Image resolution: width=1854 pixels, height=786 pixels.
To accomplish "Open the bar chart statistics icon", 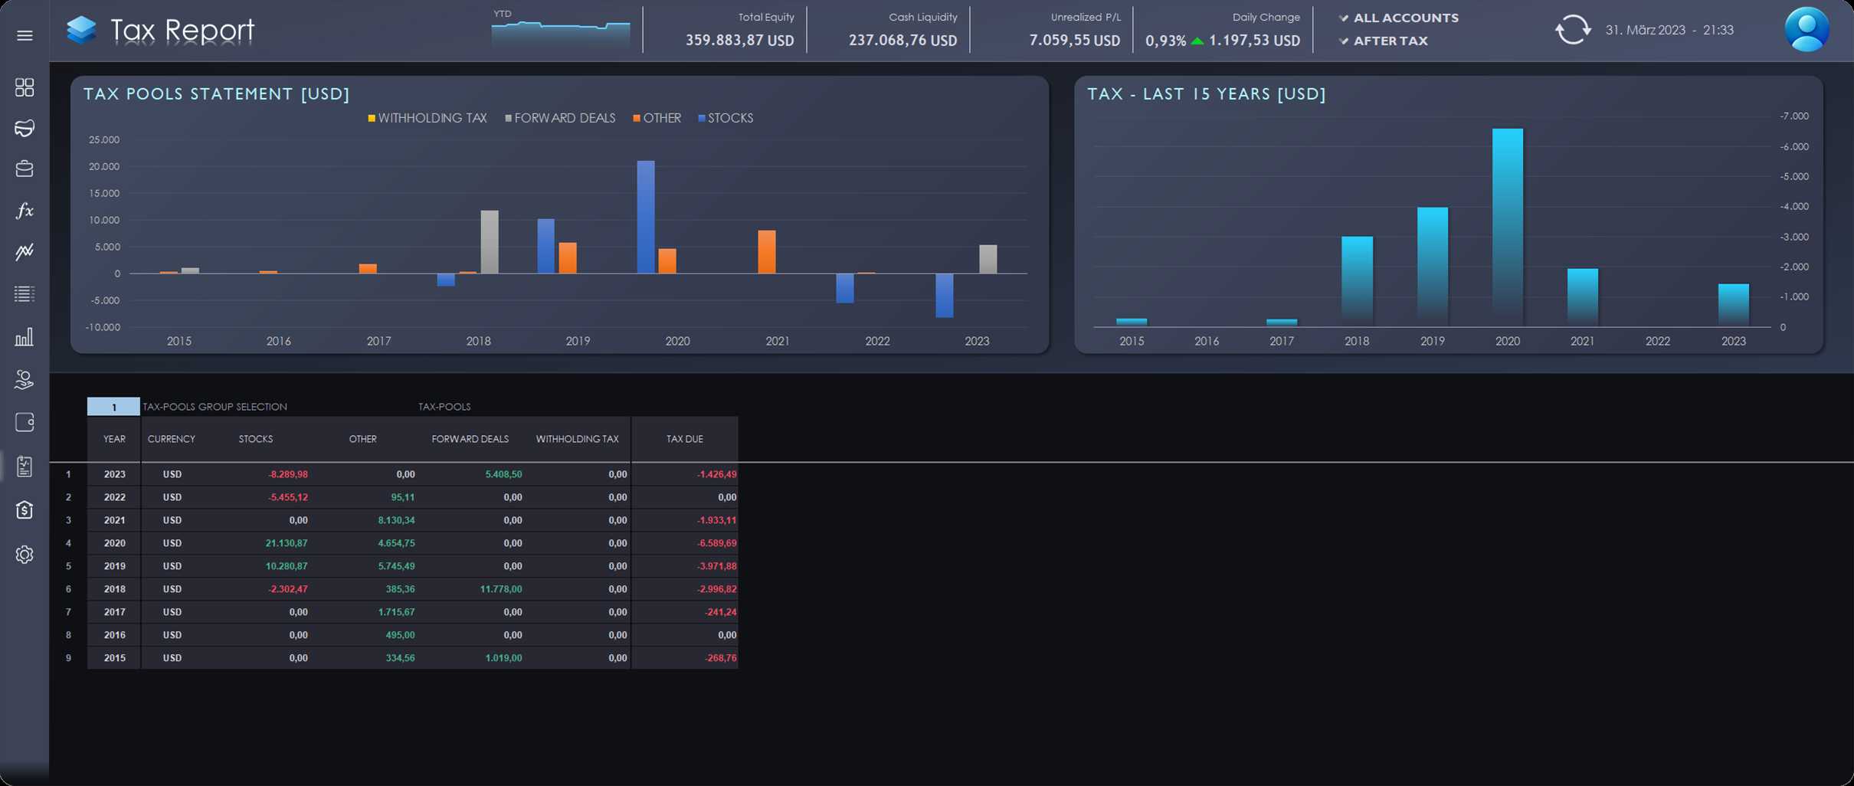I will (25, 337).
